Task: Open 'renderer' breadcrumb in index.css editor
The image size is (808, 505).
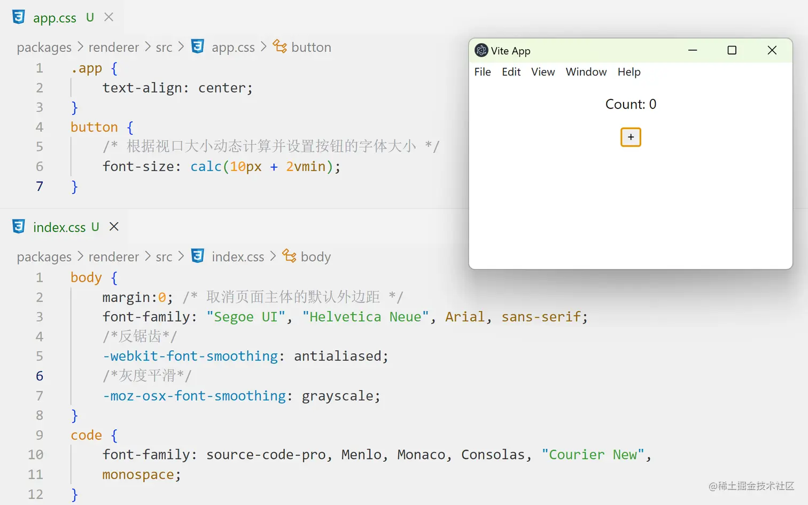Action: coord(114,257)
